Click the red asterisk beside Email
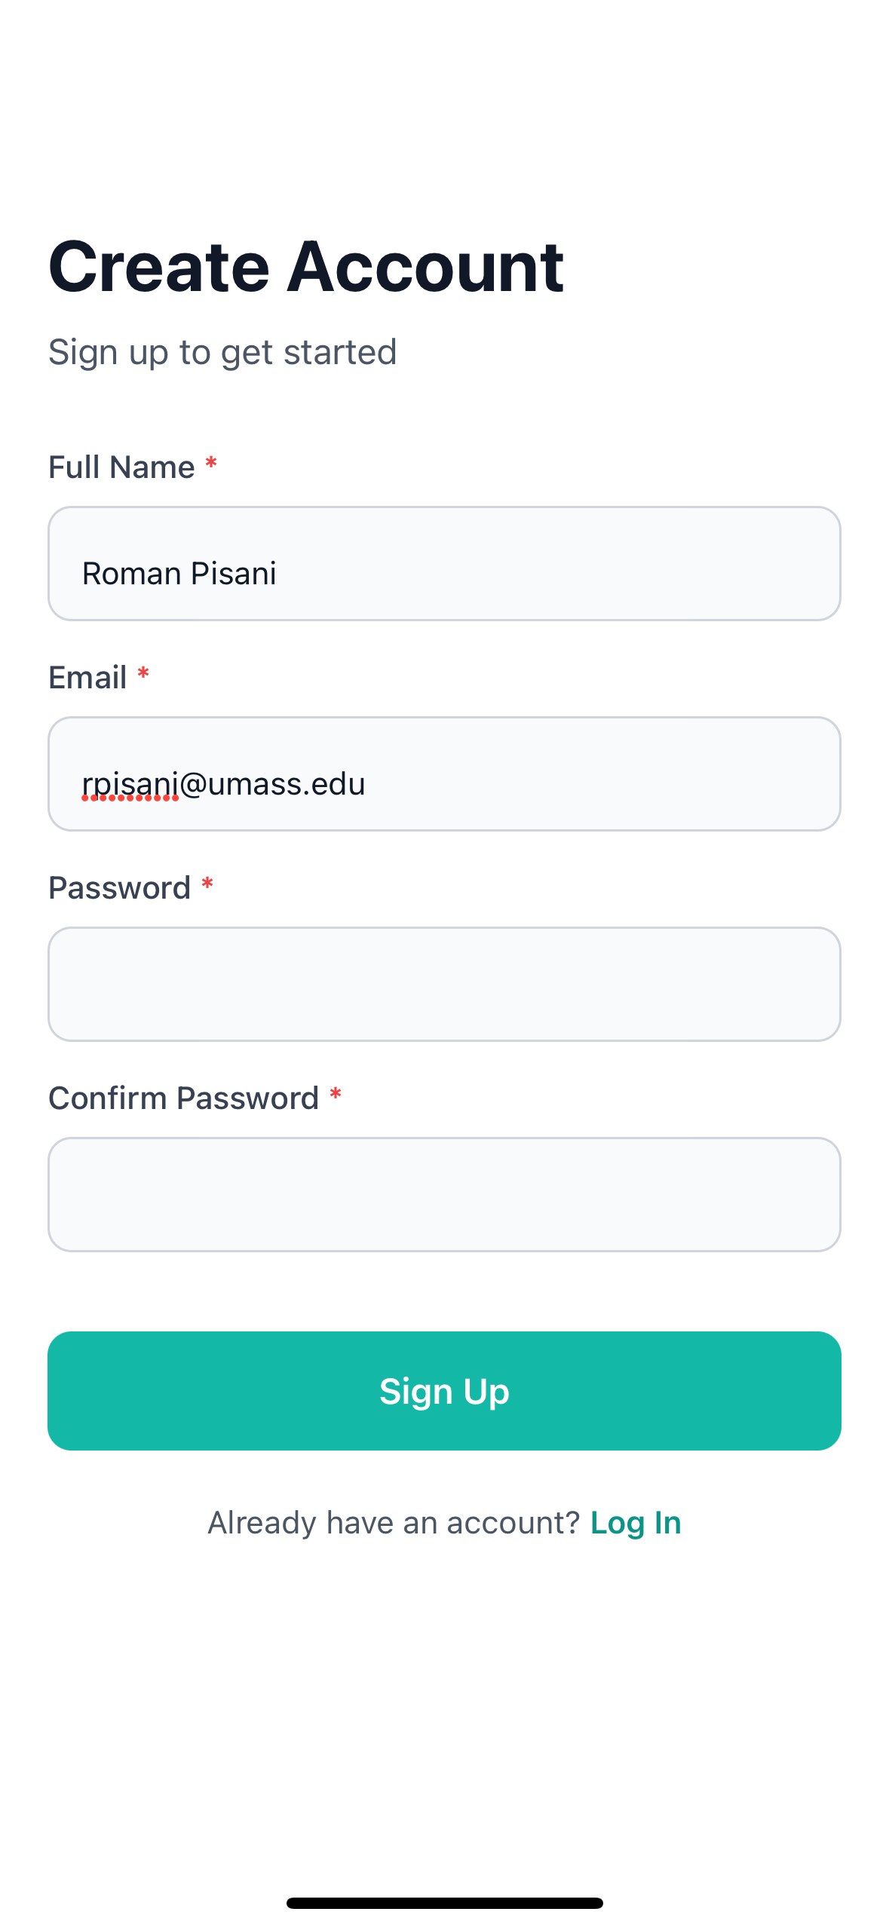 pyautogui.click(x=143, y=675)
